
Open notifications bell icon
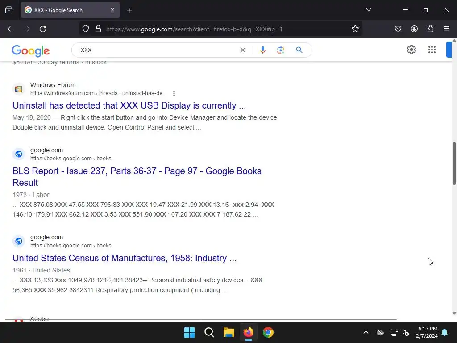tap(445, 332)
